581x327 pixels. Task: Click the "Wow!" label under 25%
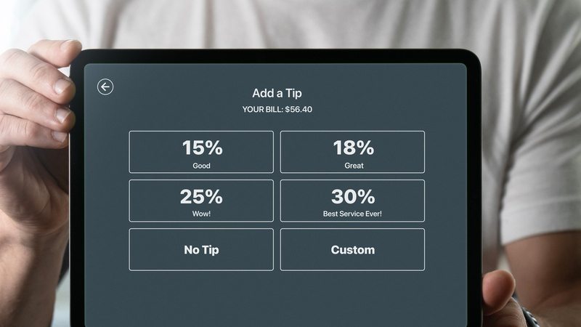tap(201, 214)
